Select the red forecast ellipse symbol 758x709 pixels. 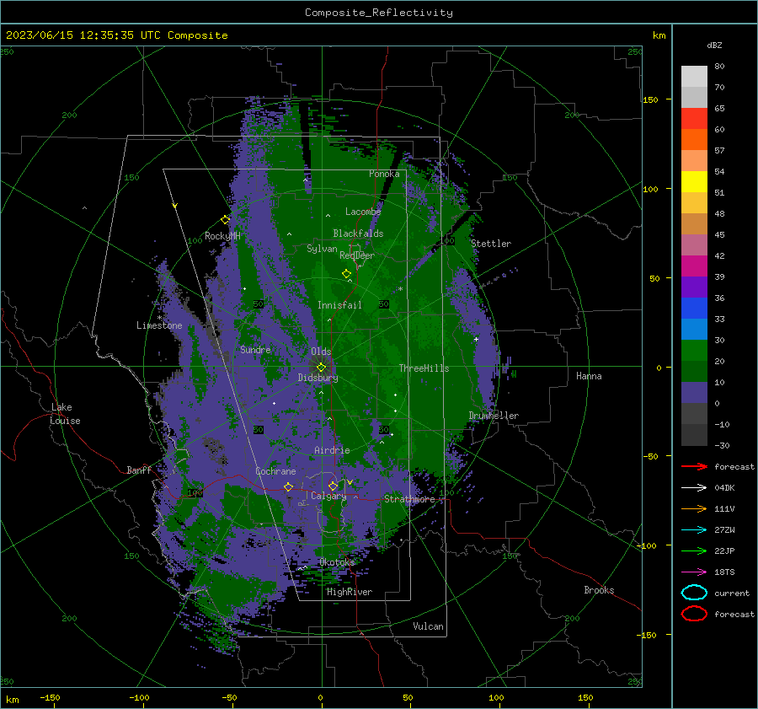(694, 614)
